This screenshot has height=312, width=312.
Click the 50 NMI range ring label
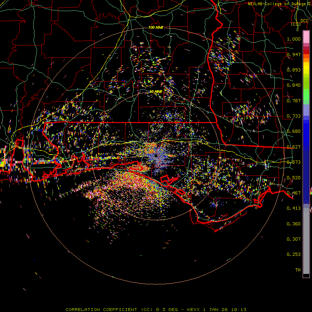point(156,92)
